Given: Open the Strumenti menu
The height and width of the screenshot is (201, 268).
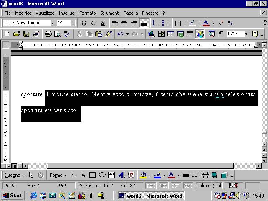Looking at the screenshot, I should [x=110, y=13].
